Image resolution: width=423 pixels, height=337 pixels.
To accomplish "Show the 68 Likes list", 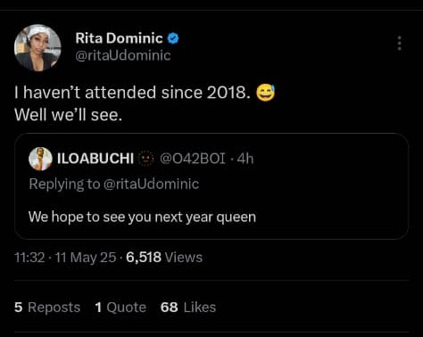I will point(188,308).
